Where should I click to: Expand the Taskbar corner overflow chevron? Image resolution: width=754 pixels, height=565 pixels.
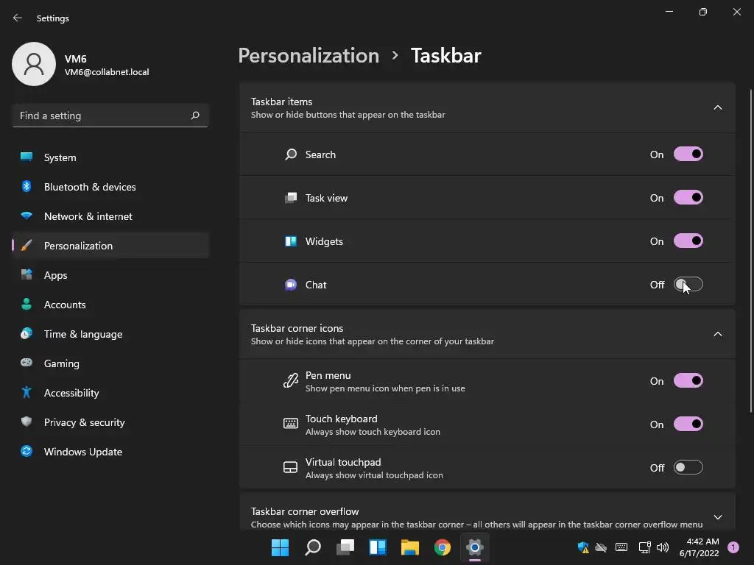coord(717,517)
